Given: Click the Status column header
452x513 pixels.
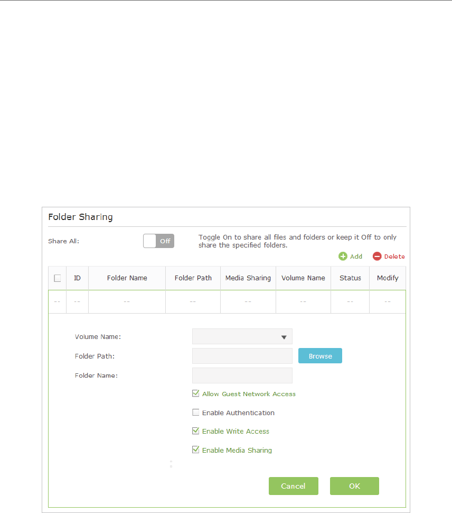Looking at the screenshot, I should point(350,278).
